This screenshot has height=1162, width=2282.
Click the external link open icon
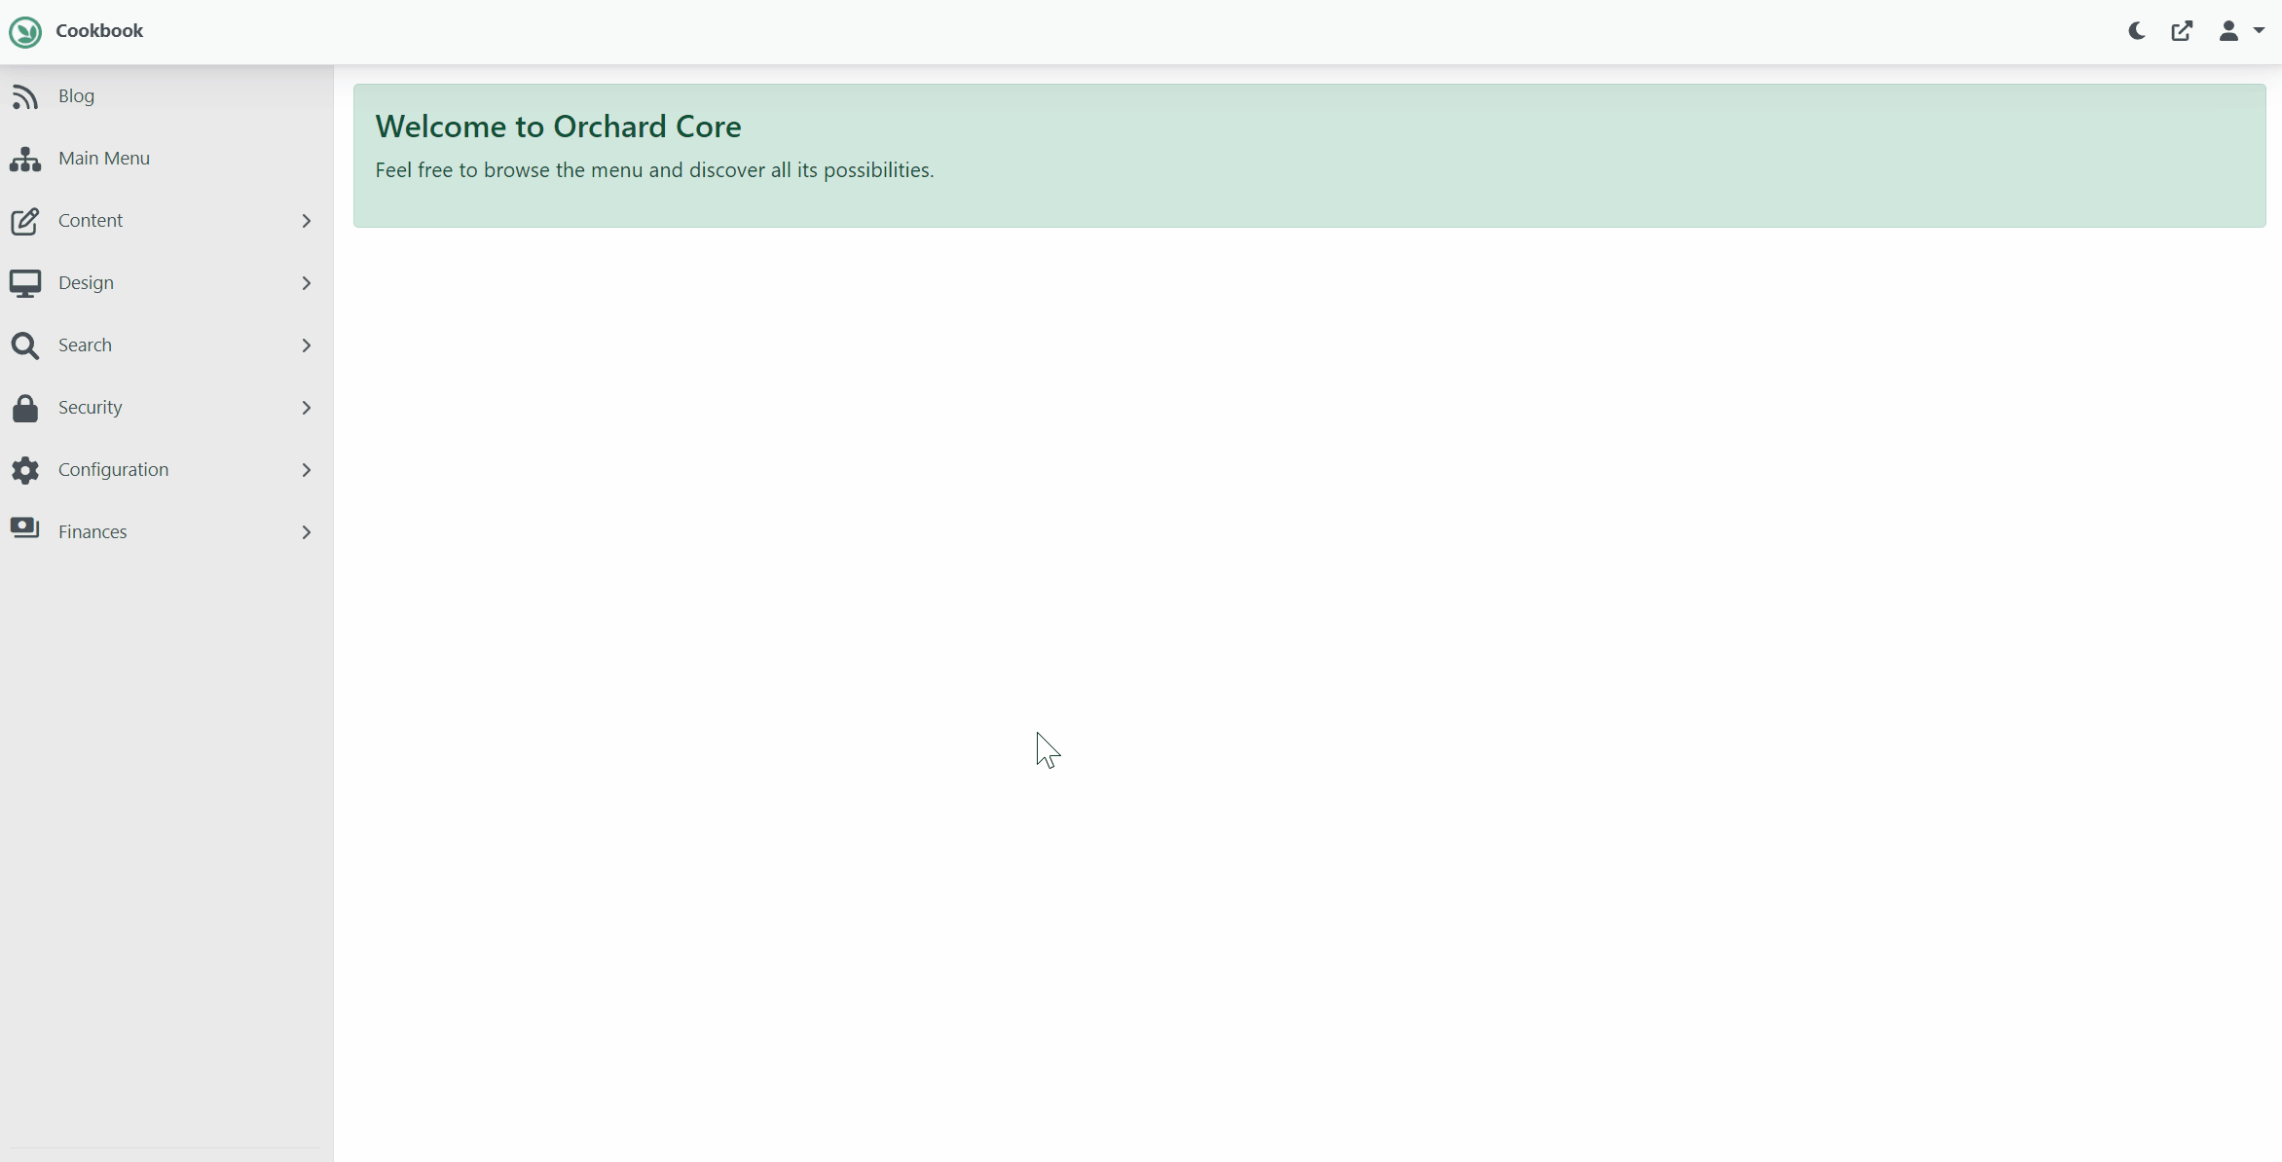pyautogui.click(x=2183, y=31)
